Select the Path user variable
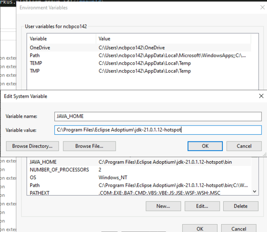 [81, 55]
